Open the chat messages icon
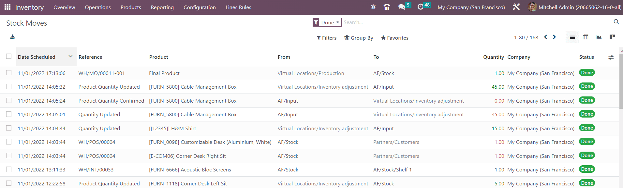Image resolution: width=623 pixels, height=188 pixels. pyautogui.click(x=402, y=7)
